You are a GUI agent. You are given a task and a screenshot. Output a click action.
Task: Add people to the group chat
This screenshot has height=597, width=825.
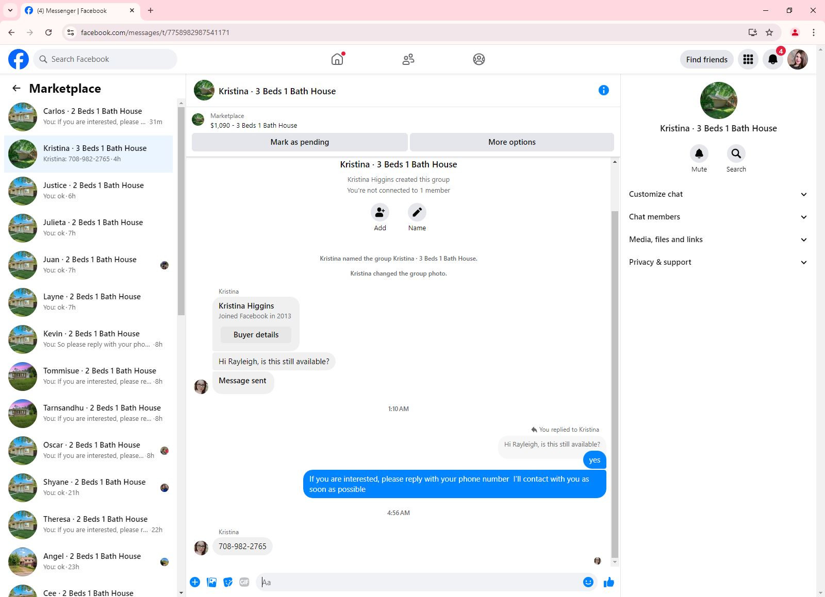click(380, 212)
